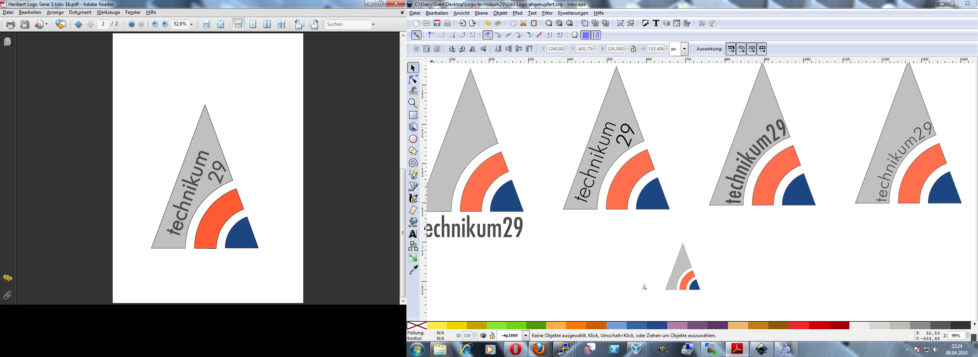The image size is (978, 357).
Task: Click the purple palette swatch
Action: click(x=697, y=326)
